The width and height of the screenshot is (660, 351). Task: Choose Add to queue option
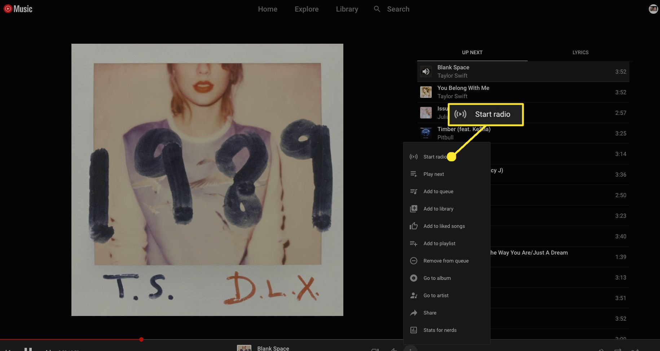click(x=446, y=191)
